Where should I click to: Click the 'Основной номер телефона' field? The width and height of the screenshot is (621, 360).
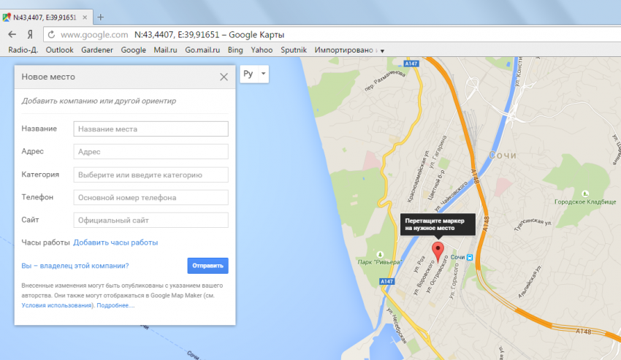pyautogui.click(x=151, y=197)
